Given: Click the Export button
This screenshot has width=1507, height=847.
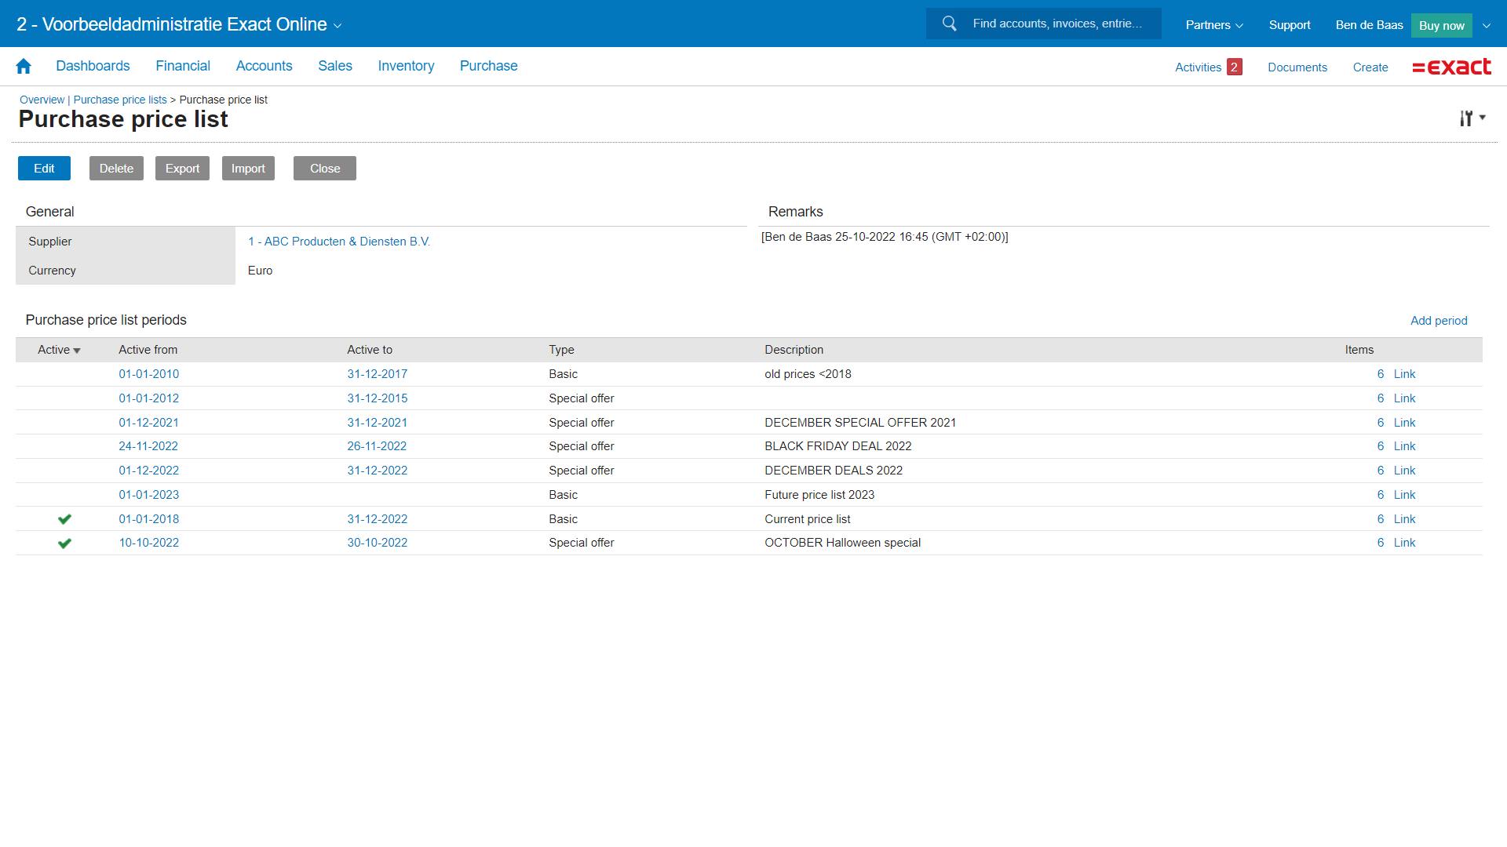Looking at the screenshot, I should tap(182, 169).
